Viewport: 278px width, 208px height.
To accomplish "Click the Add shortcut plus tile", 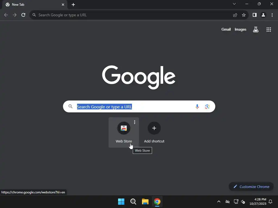I will coord(154,132).
